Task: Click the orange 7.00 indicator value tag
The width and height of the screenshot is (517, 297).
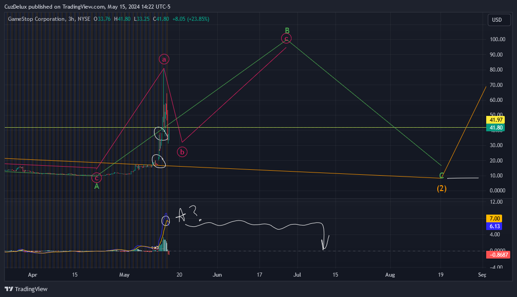Action: pos(494,219)
